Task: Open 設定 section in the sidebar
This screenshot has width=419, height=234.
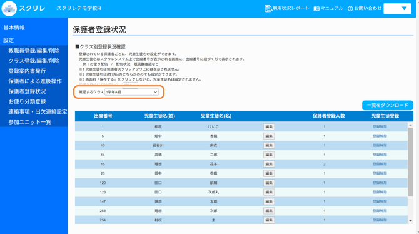Action: [x=8, y=40]
